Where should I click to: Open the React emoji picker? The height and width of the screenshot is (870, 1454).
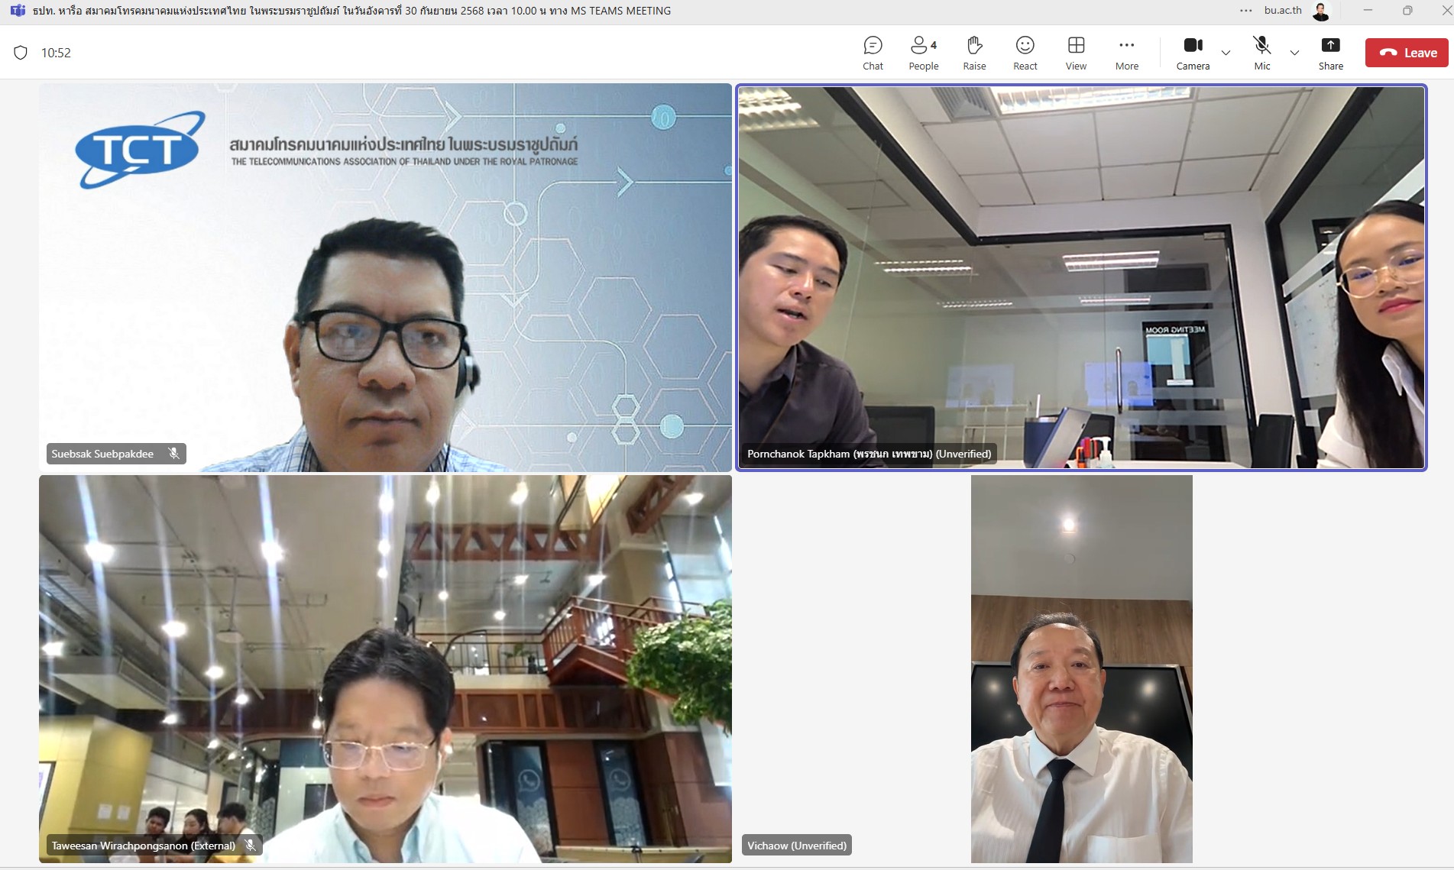point(1025,53)
